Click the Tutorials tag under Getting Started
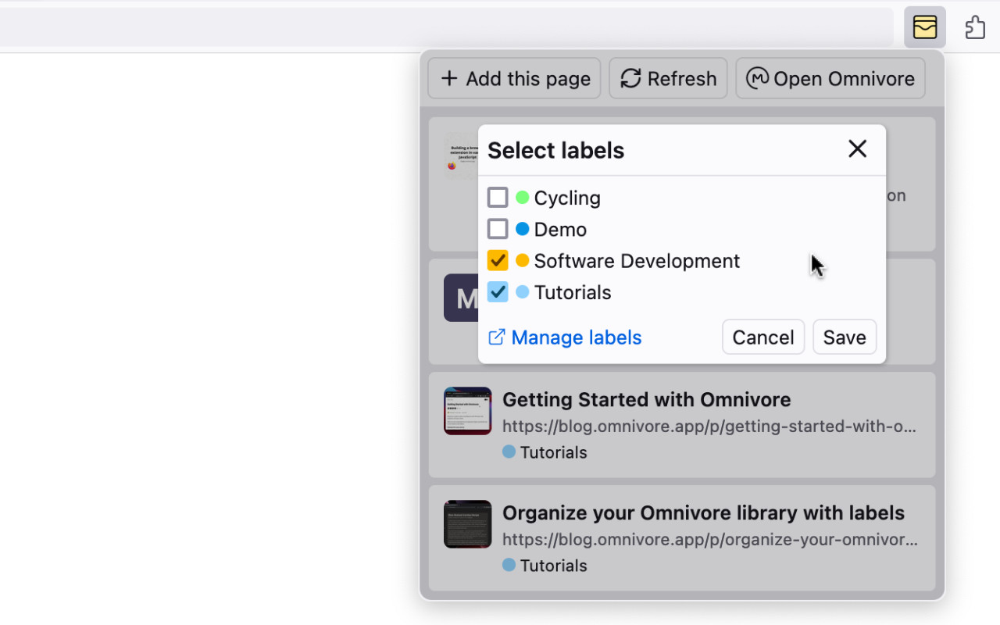This screenshot has width=1000, height=625. tap(545, 452)
